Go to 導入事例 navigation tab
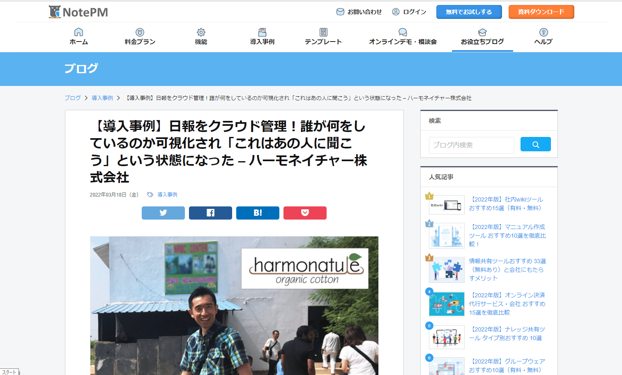Image resolution: width=622 pixels, height=375 pixels. click(262, 37)
